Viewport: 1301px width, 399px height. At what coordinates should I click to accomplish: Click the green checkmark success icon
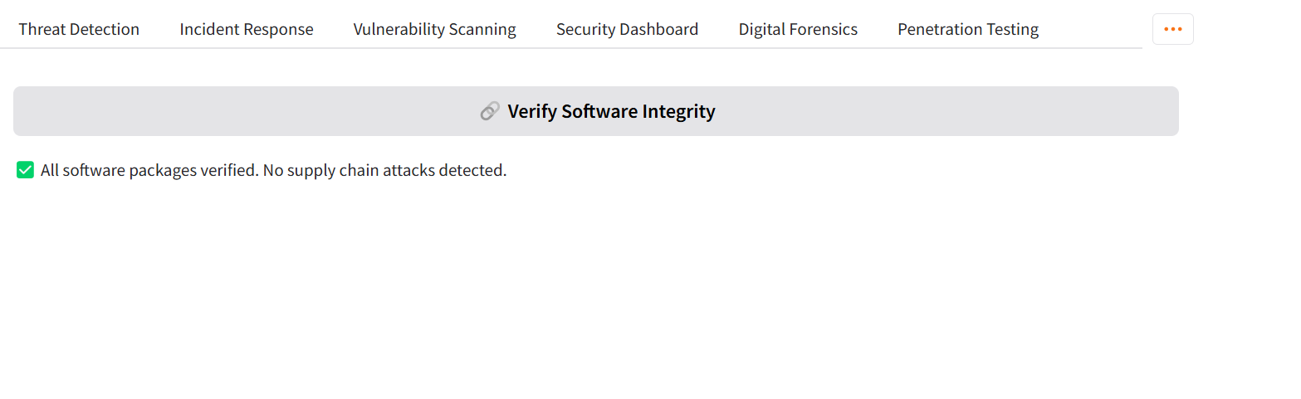pos(26,170)
